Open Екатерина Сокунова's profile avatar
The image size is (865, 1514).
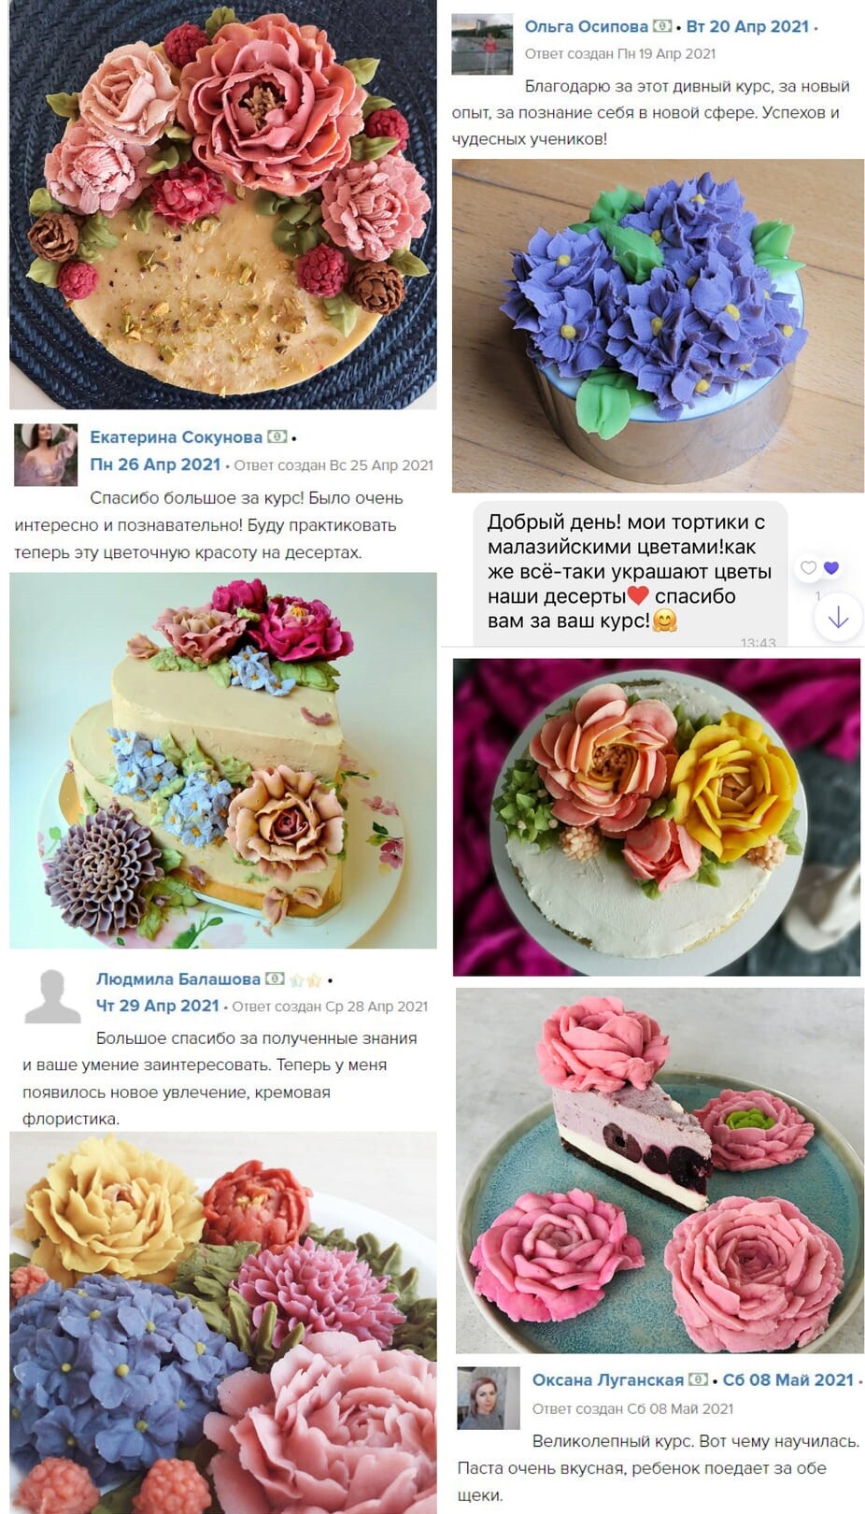[x=46, y=454]
